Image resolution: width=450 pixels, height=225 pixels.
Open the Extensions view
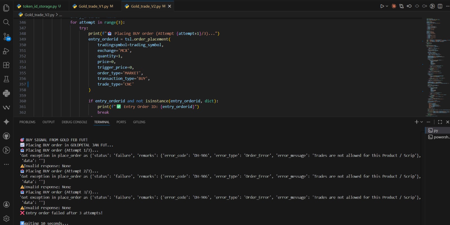(6, 65)
